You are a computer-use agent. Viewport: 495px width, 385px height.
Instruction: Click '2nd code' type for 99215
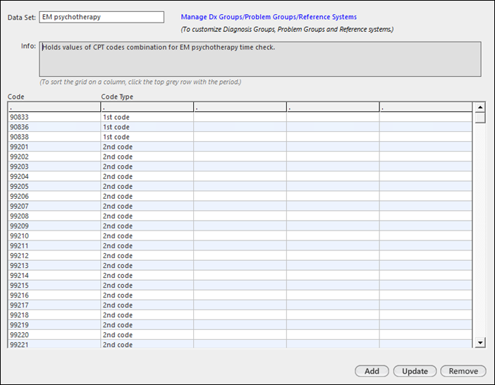[x=147, y=286]
